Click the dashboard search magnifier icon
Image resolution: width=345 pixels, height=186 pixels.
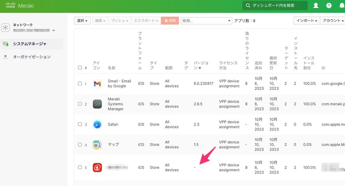[x=248, y=6]
